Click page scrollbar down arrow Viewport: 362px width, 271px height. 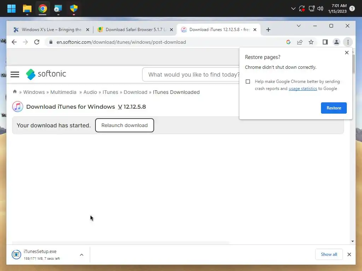(x=352, y=241)
